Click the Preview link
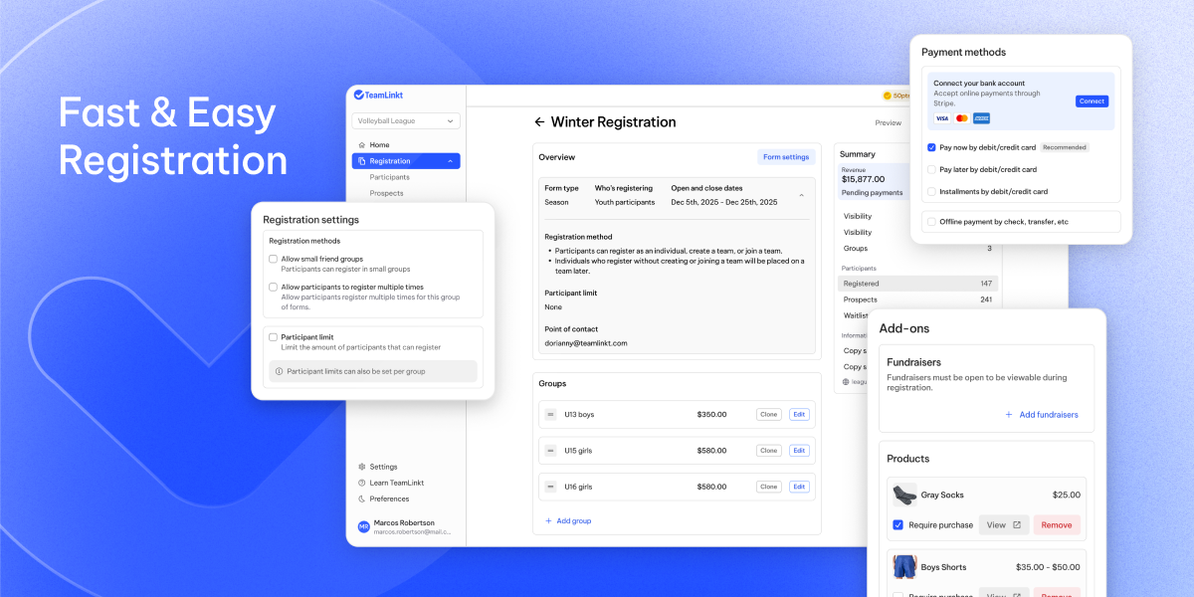 pos(888,123)
